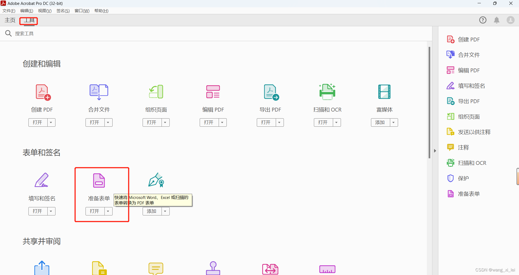This screenshot has height=275, width=519.
Task: Expand dropdown arrow under 填写和签名
Action: coord(51,211)
